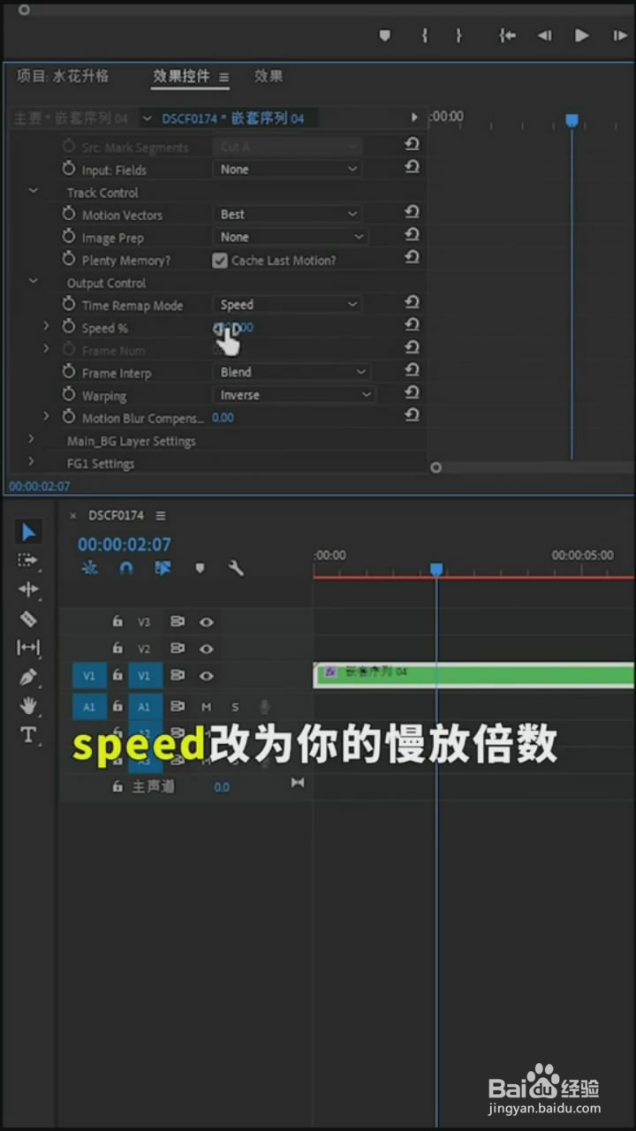This screenshot has height=1131, width=636.
Task: Open DSCF0174 timeline panel menu
Action: (x=160, y=516)
